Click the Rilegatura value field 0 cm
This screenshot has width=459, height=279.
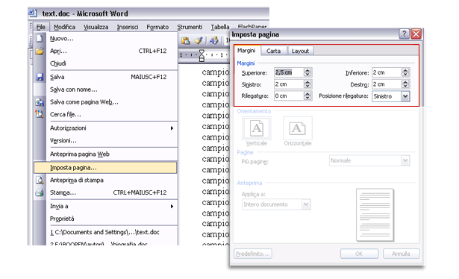(x=289, y=96)
